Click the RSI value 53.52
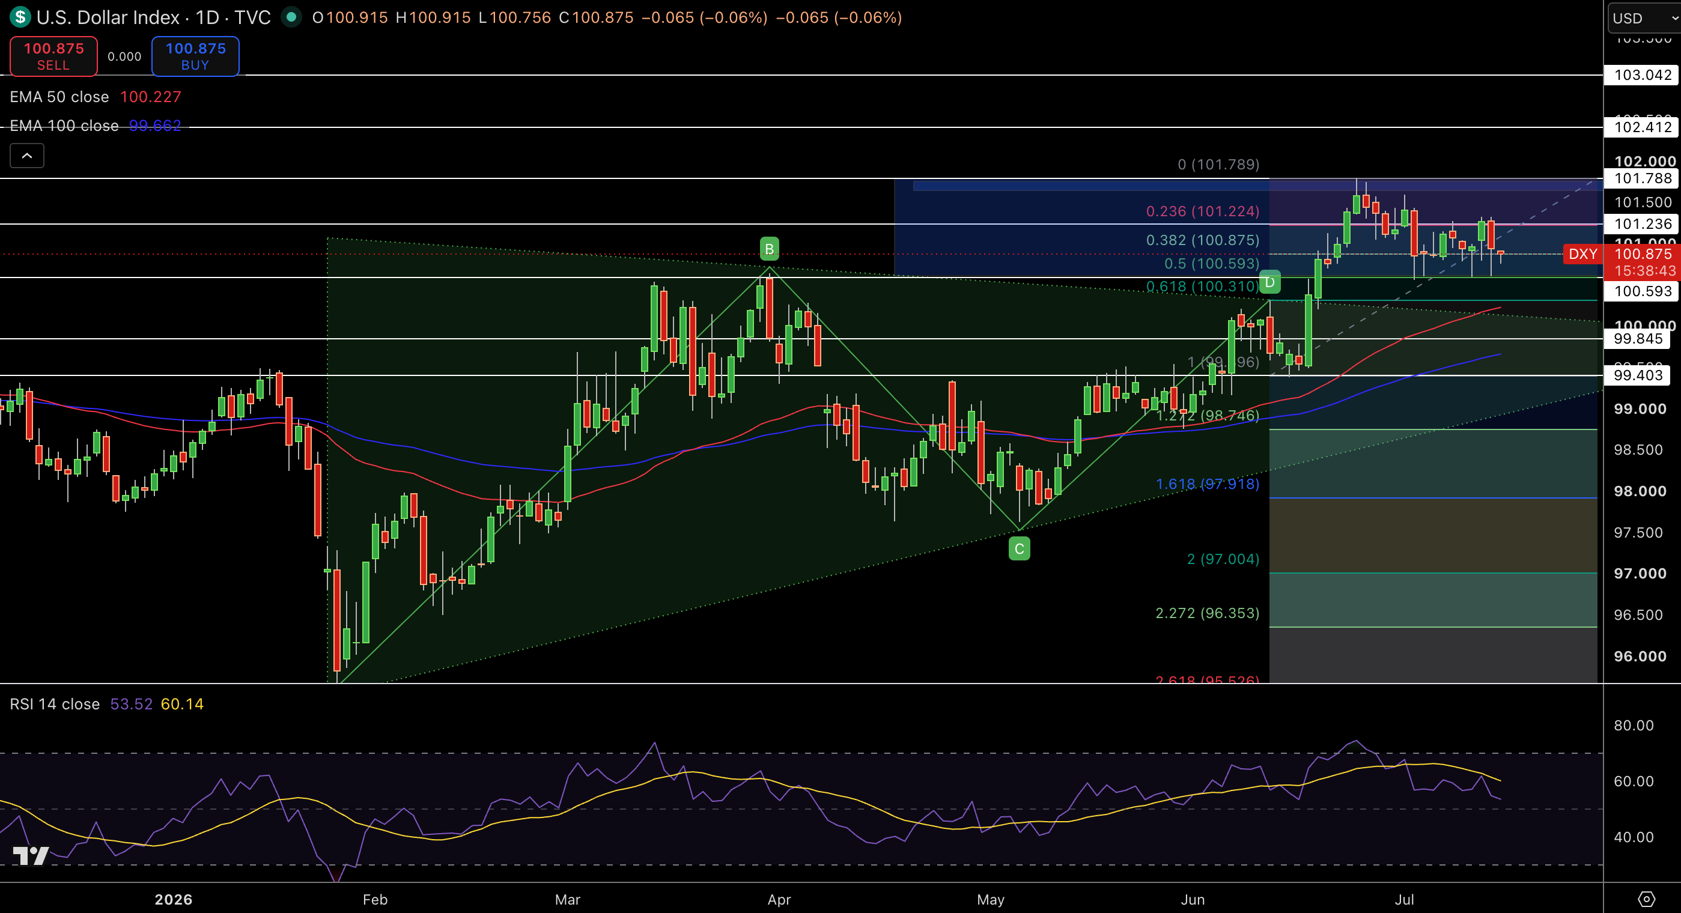The height and width of the screenshot is (913, 1681). pyautogui.click(x=131, y=704)
